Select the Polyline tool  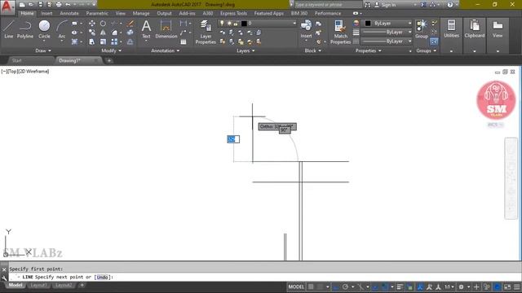25,29
